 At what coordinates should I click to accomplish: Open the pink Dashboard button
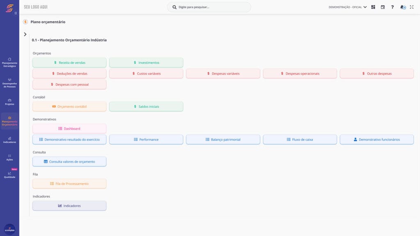pos(69,129)
